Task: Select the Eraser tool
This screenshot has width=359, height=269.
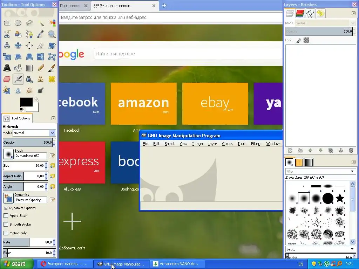Action: click(x=7, y=79)
